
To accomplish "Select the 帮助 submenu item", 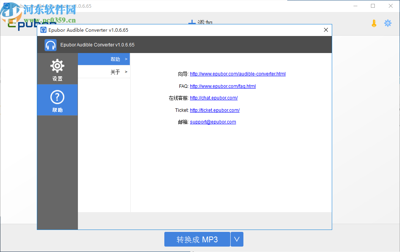I will 104,59.
